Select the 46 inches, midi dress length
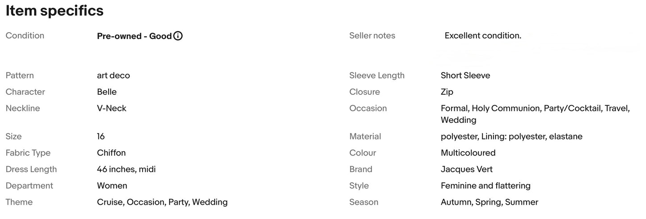The image size is (646, 219). click(127, 169)
